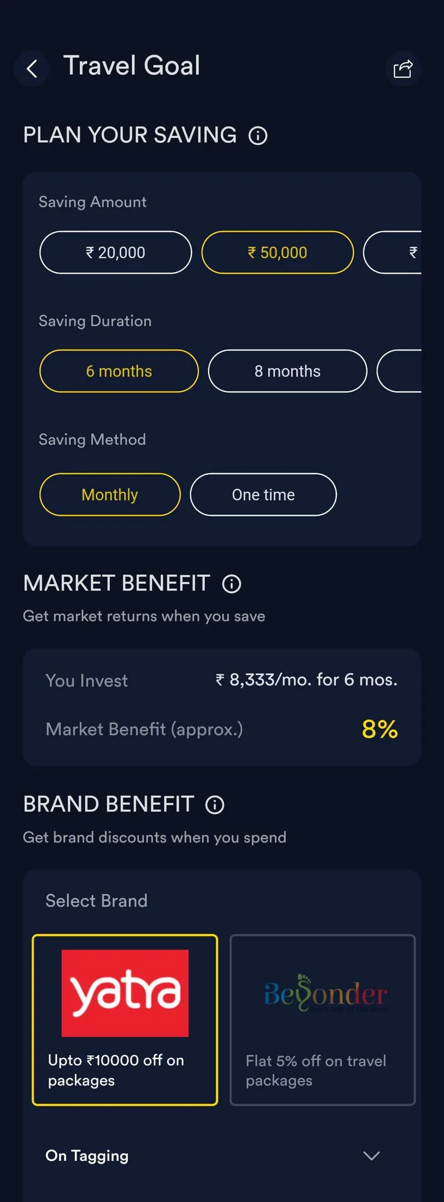Tap the 8% market benefit value
This screenshot has height=1202, width=444.
click(x=380, y=729)
